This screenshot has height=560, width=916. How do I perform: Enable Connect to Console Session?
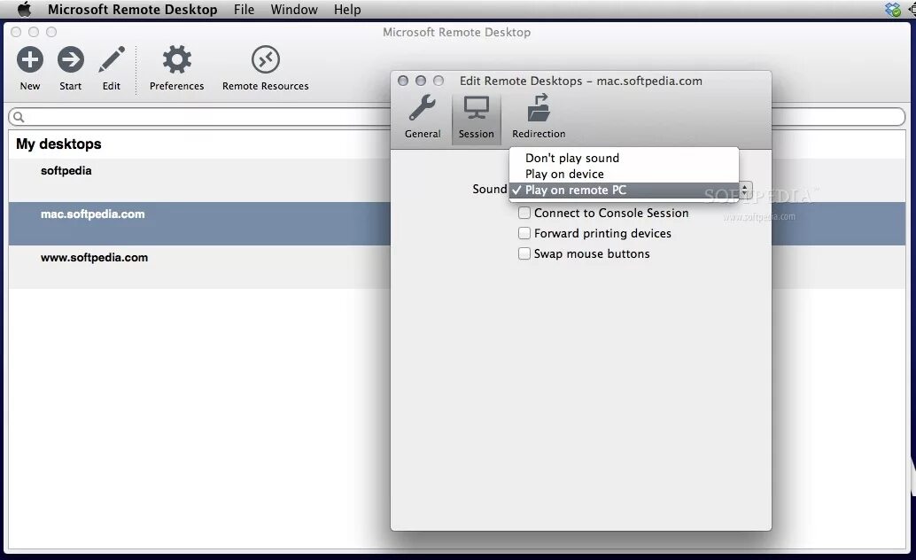(524, 213)
